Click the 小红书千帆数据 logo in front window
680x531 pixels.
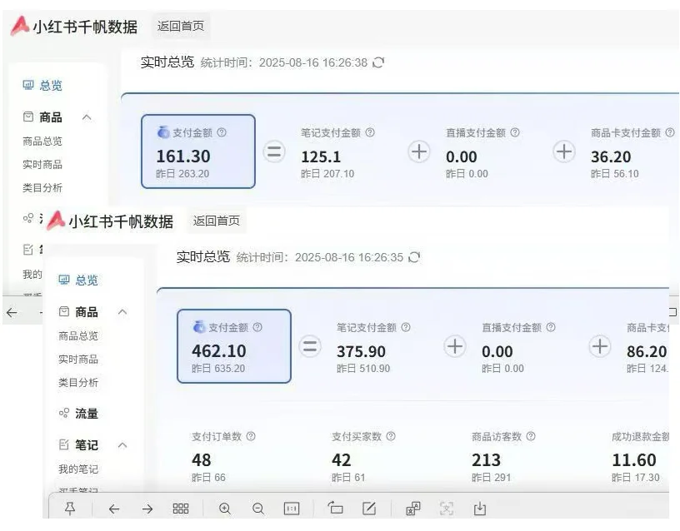(x=110, y=221)
